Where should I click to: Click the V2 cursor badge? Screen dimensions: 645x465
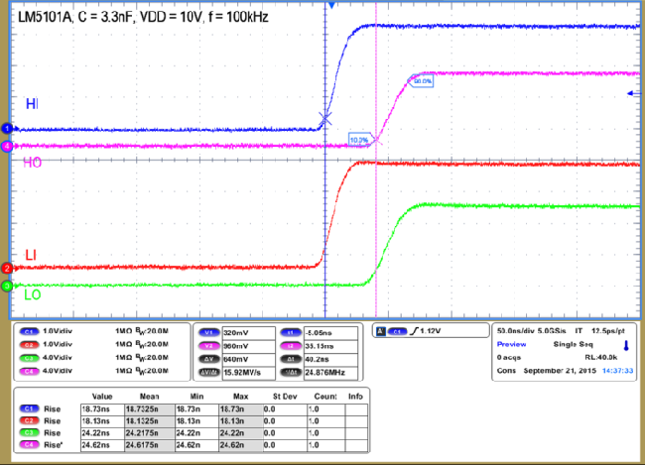(209, 346)
